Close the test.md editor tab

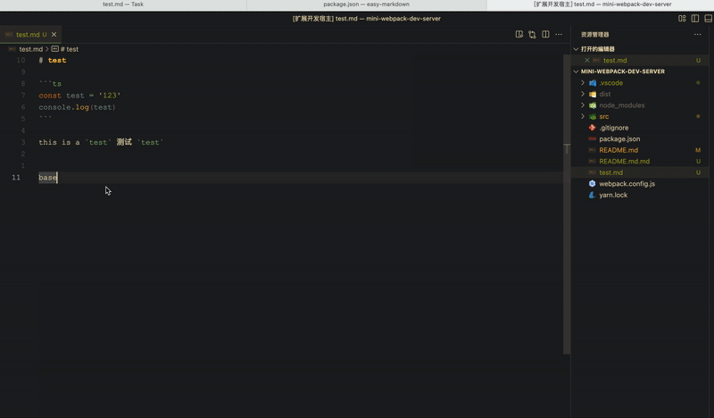click(54, 34)
